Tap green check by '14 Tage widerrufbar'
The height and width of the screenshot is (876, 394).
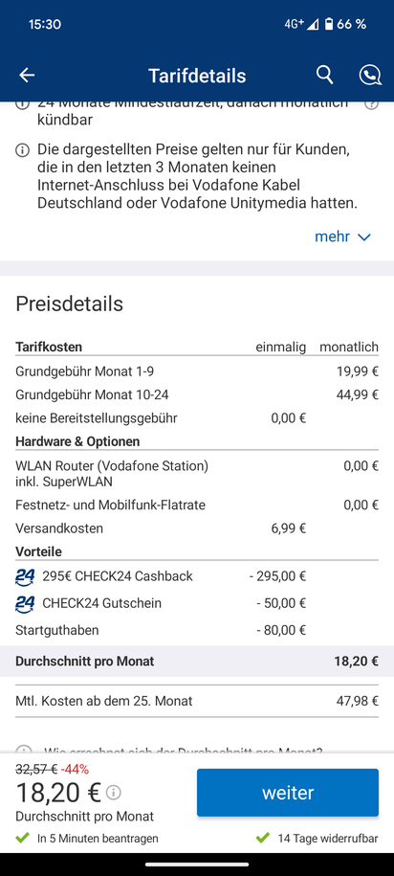click(262, 838)
